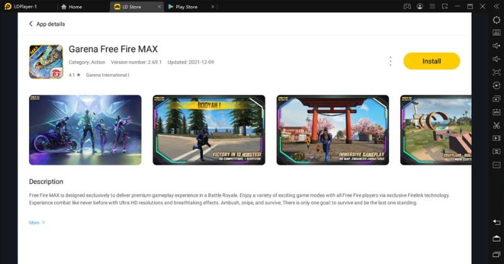The width and height of the screenshot is (504, 264).
Task: Close the LD Store tab
Action: (x=159, y=7)
